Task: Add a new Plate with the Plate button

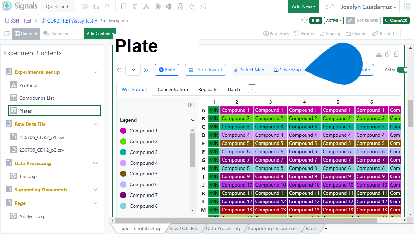Action: (x=167, y=70)
